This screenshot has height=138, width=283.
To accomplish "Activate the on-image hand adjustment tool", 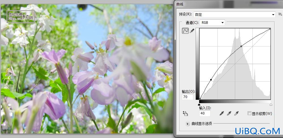I will click(x=185, y=113).
